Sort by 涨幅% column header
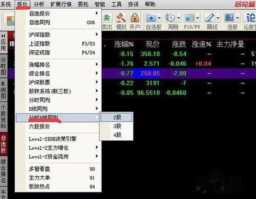This screenshot has width=256, height=199. [124, 44]
